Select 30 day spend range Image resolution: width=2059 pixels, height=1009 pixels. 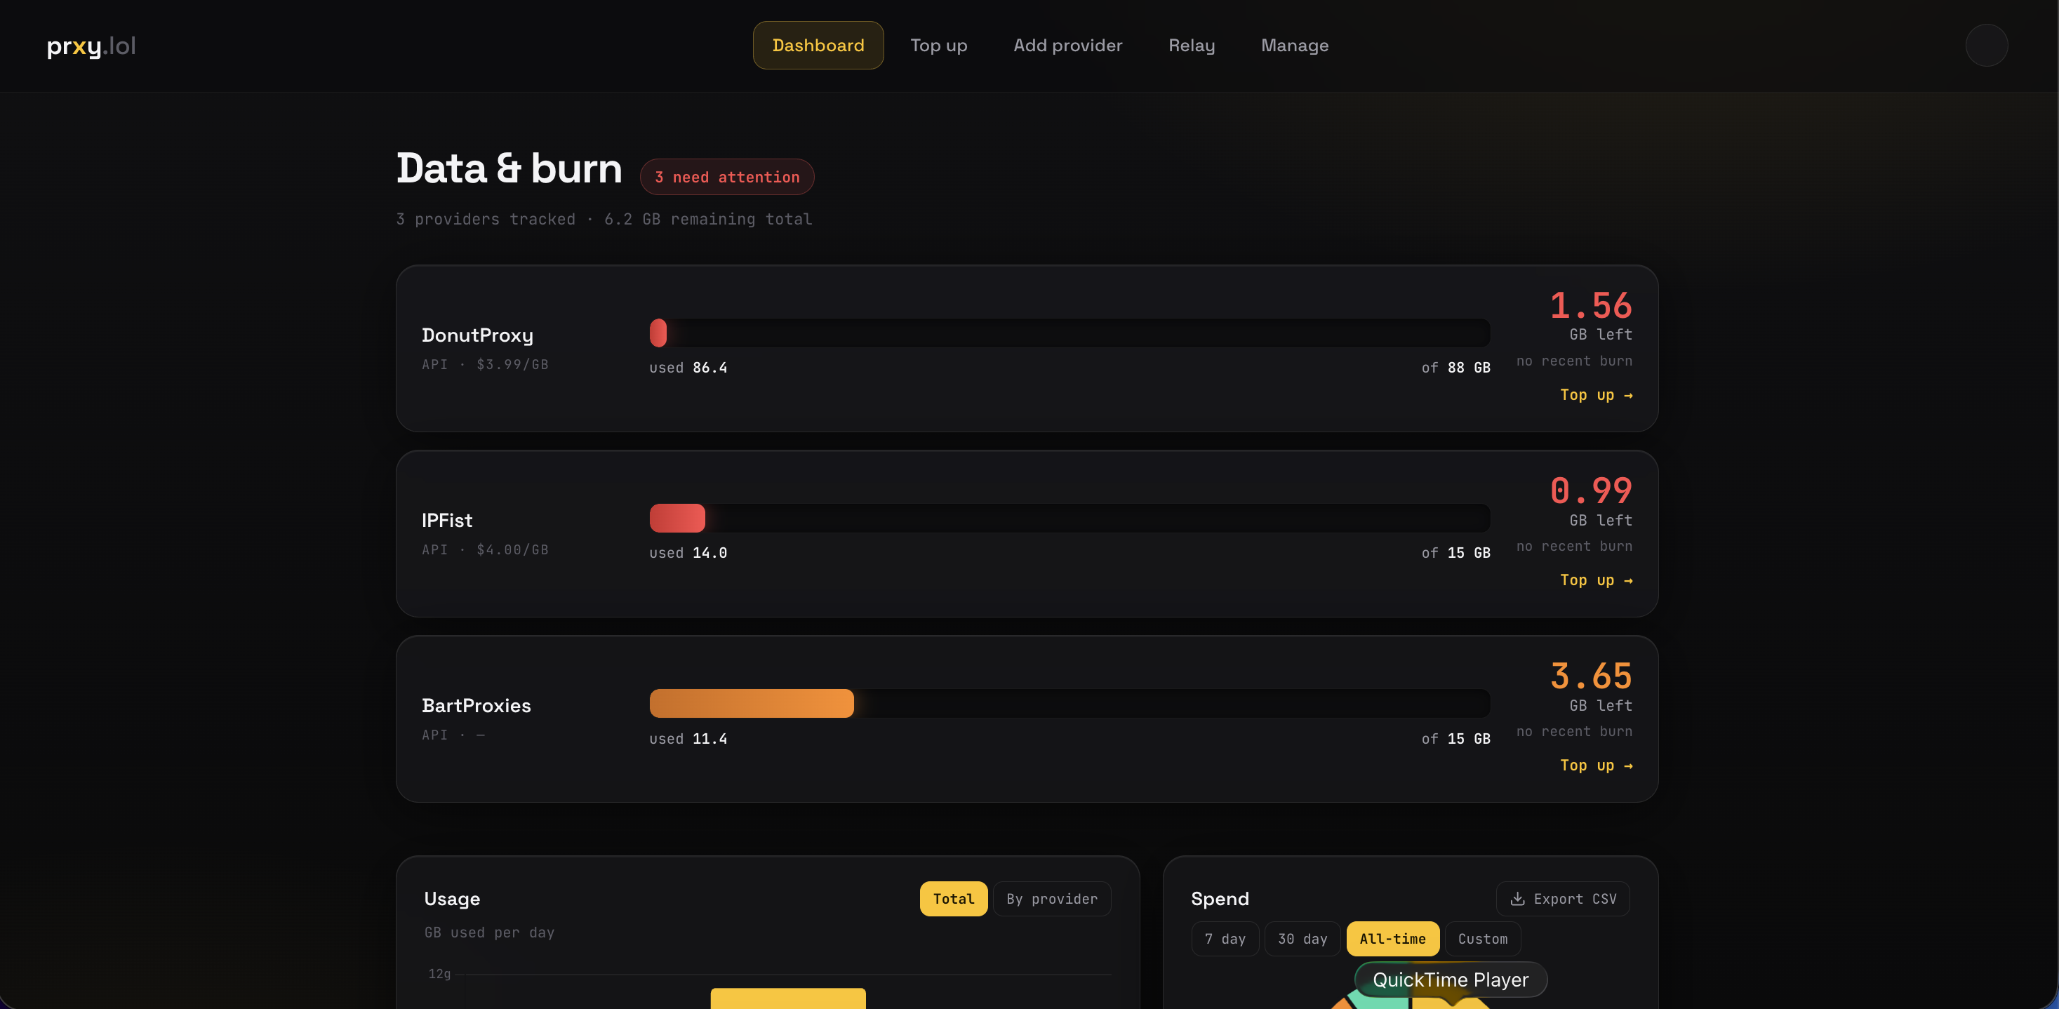(1302, 939)
